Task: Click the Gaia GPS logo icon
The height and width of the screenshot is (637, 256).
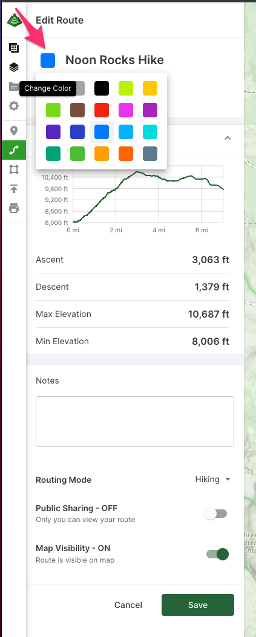Action: (x=15, y=19)
